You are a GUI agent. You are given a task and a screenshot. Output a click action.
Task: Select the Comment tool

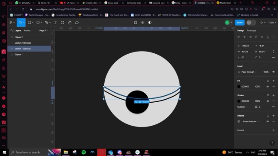pyautogui.click(x=77, y=23)
